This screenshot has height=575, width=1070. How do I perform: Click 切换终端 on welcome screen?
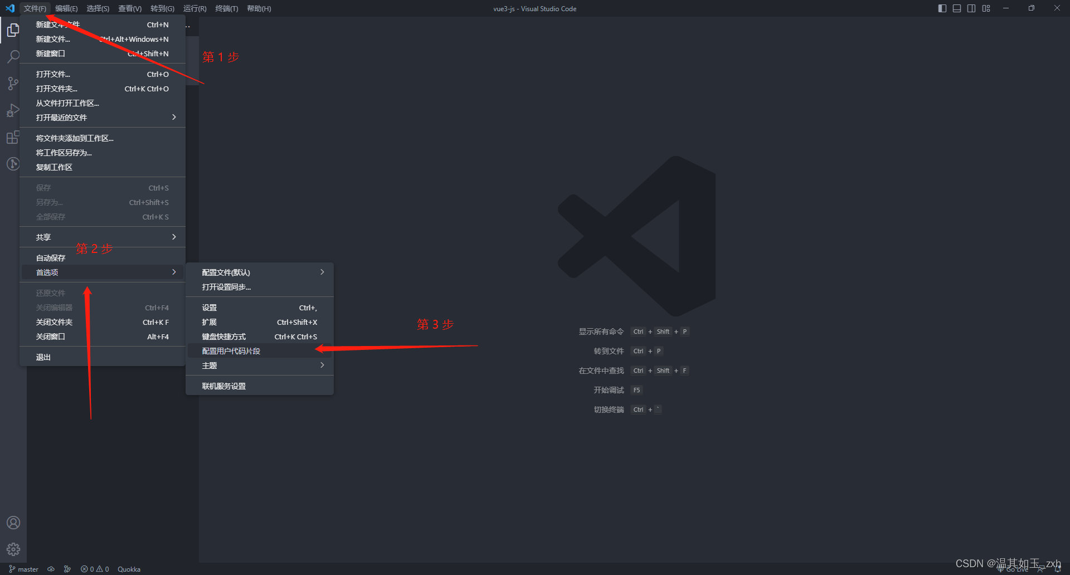click(x=609, y=410)
